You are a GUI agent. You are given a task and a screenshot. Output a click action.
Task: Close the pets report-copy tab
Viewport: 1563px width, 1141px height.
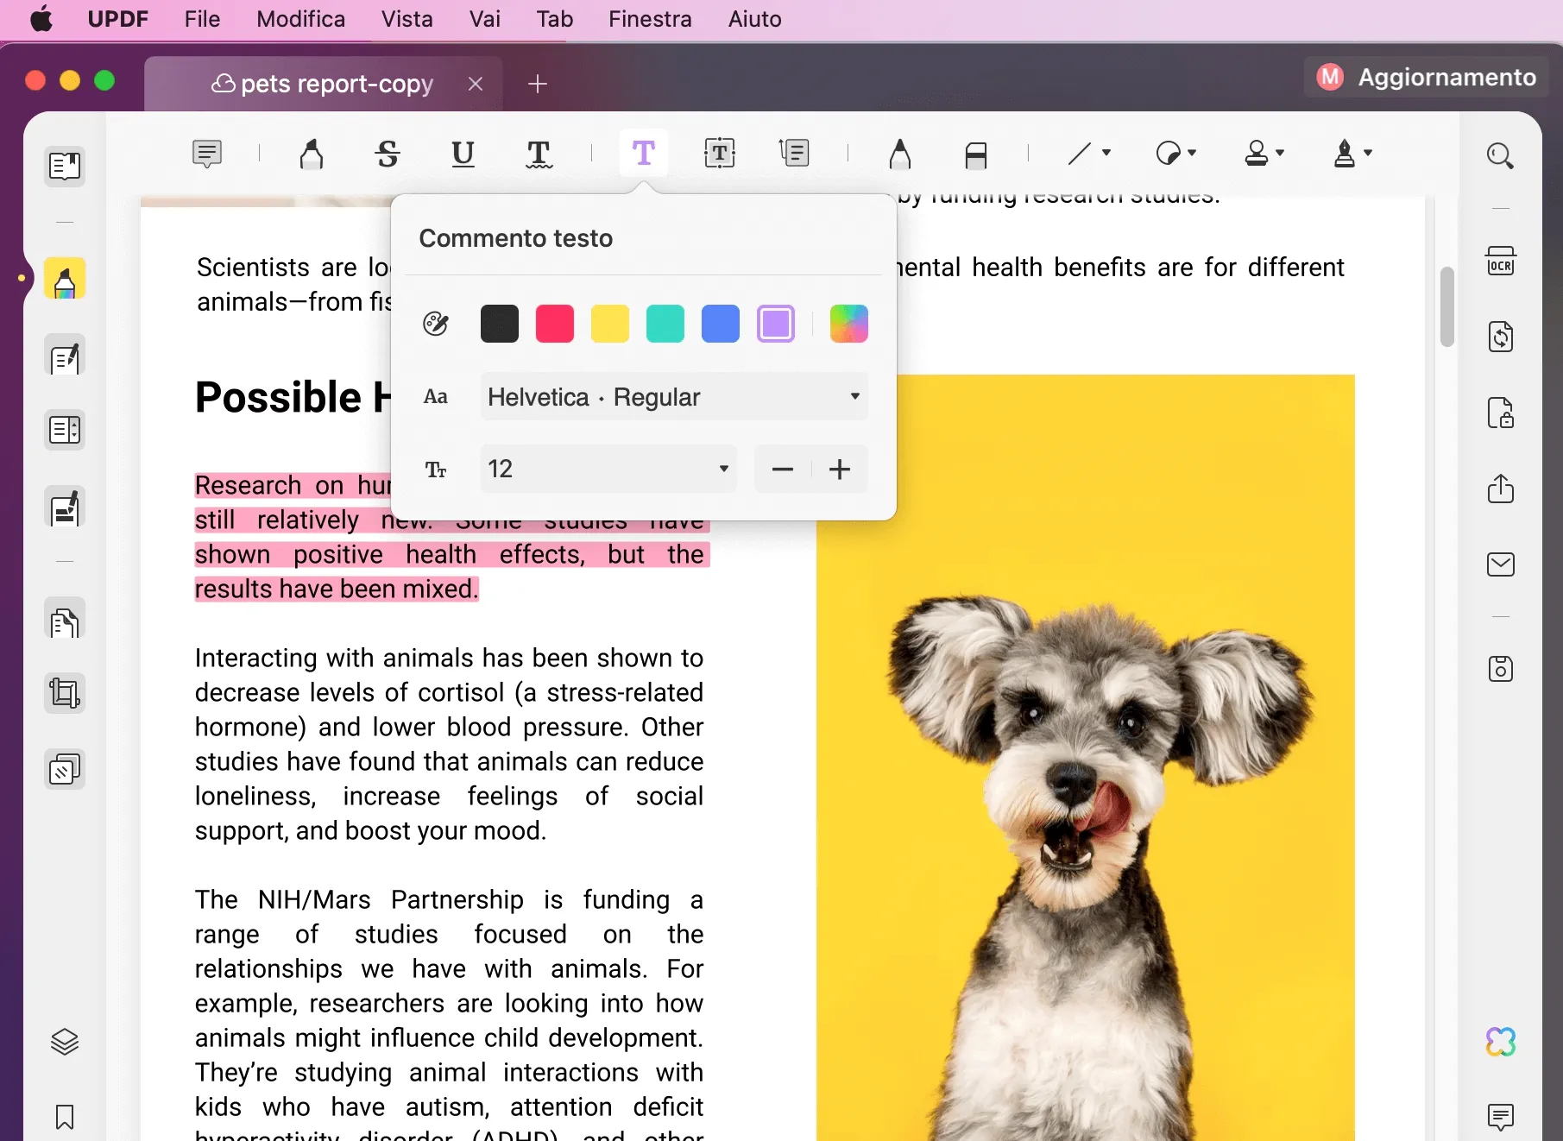[476, 84]
